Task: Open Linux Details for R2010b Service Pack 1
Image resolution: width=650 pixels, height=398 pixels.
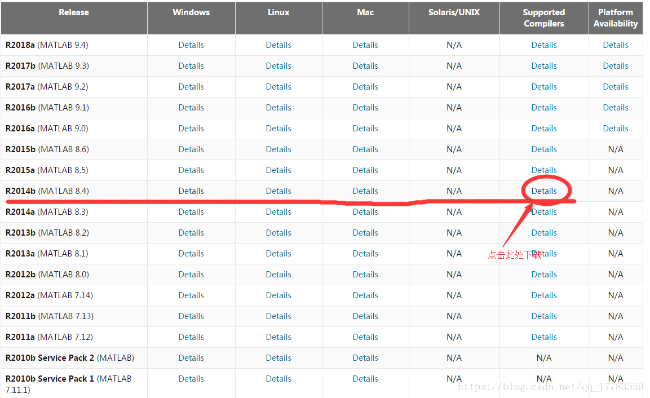Action: 278,379
